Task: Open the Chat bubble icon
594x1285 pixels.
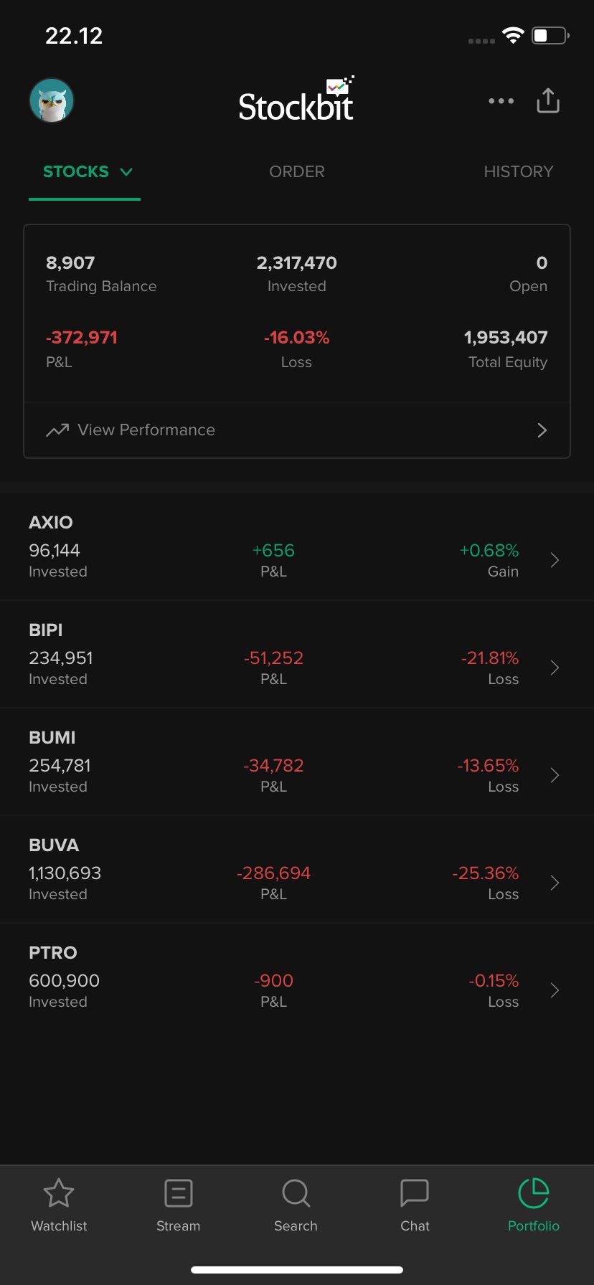Action: coord(415,1194)
